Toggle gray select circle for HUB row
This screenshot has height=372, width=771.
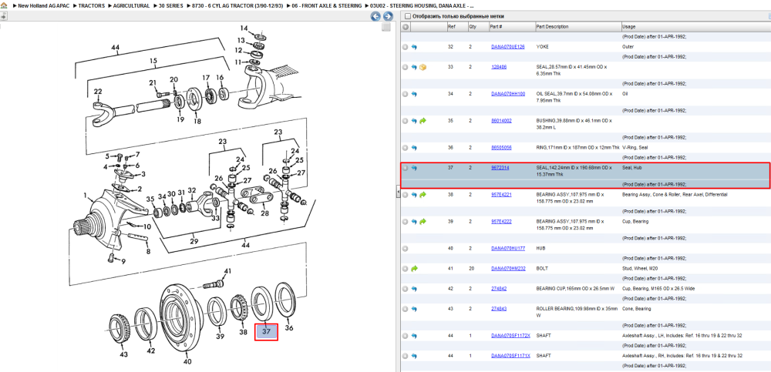406,249
